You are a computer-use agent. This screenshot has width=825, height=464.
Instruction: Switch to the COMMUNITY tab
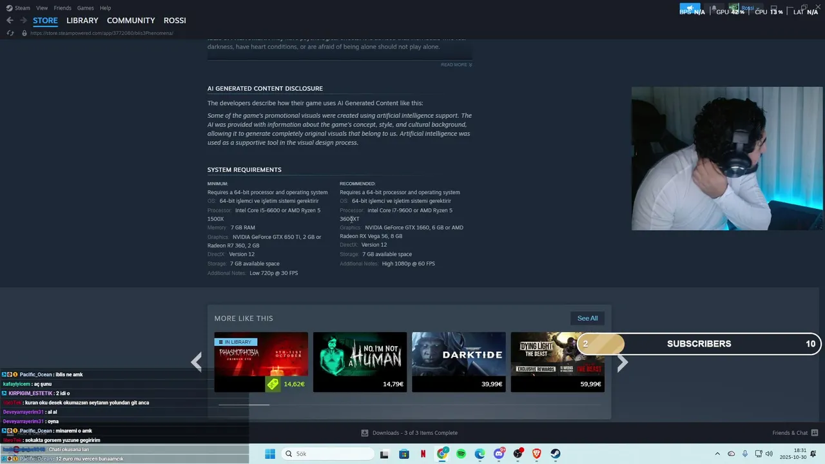tap(131, 21)
